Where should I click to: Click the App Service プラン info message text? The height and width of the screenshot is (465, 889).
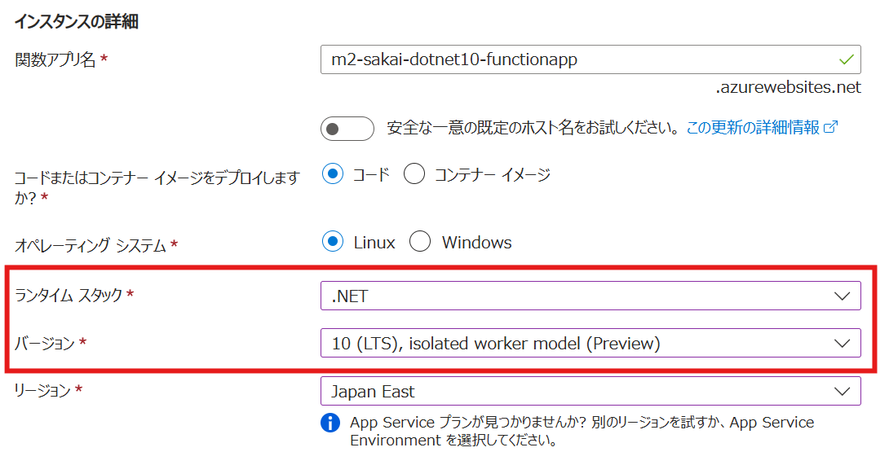coord(582,431)
